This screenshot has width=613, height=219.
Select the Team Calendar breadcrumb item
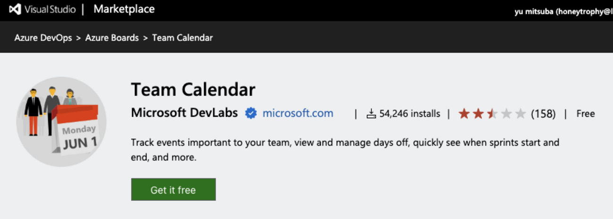tap(182, 38)
